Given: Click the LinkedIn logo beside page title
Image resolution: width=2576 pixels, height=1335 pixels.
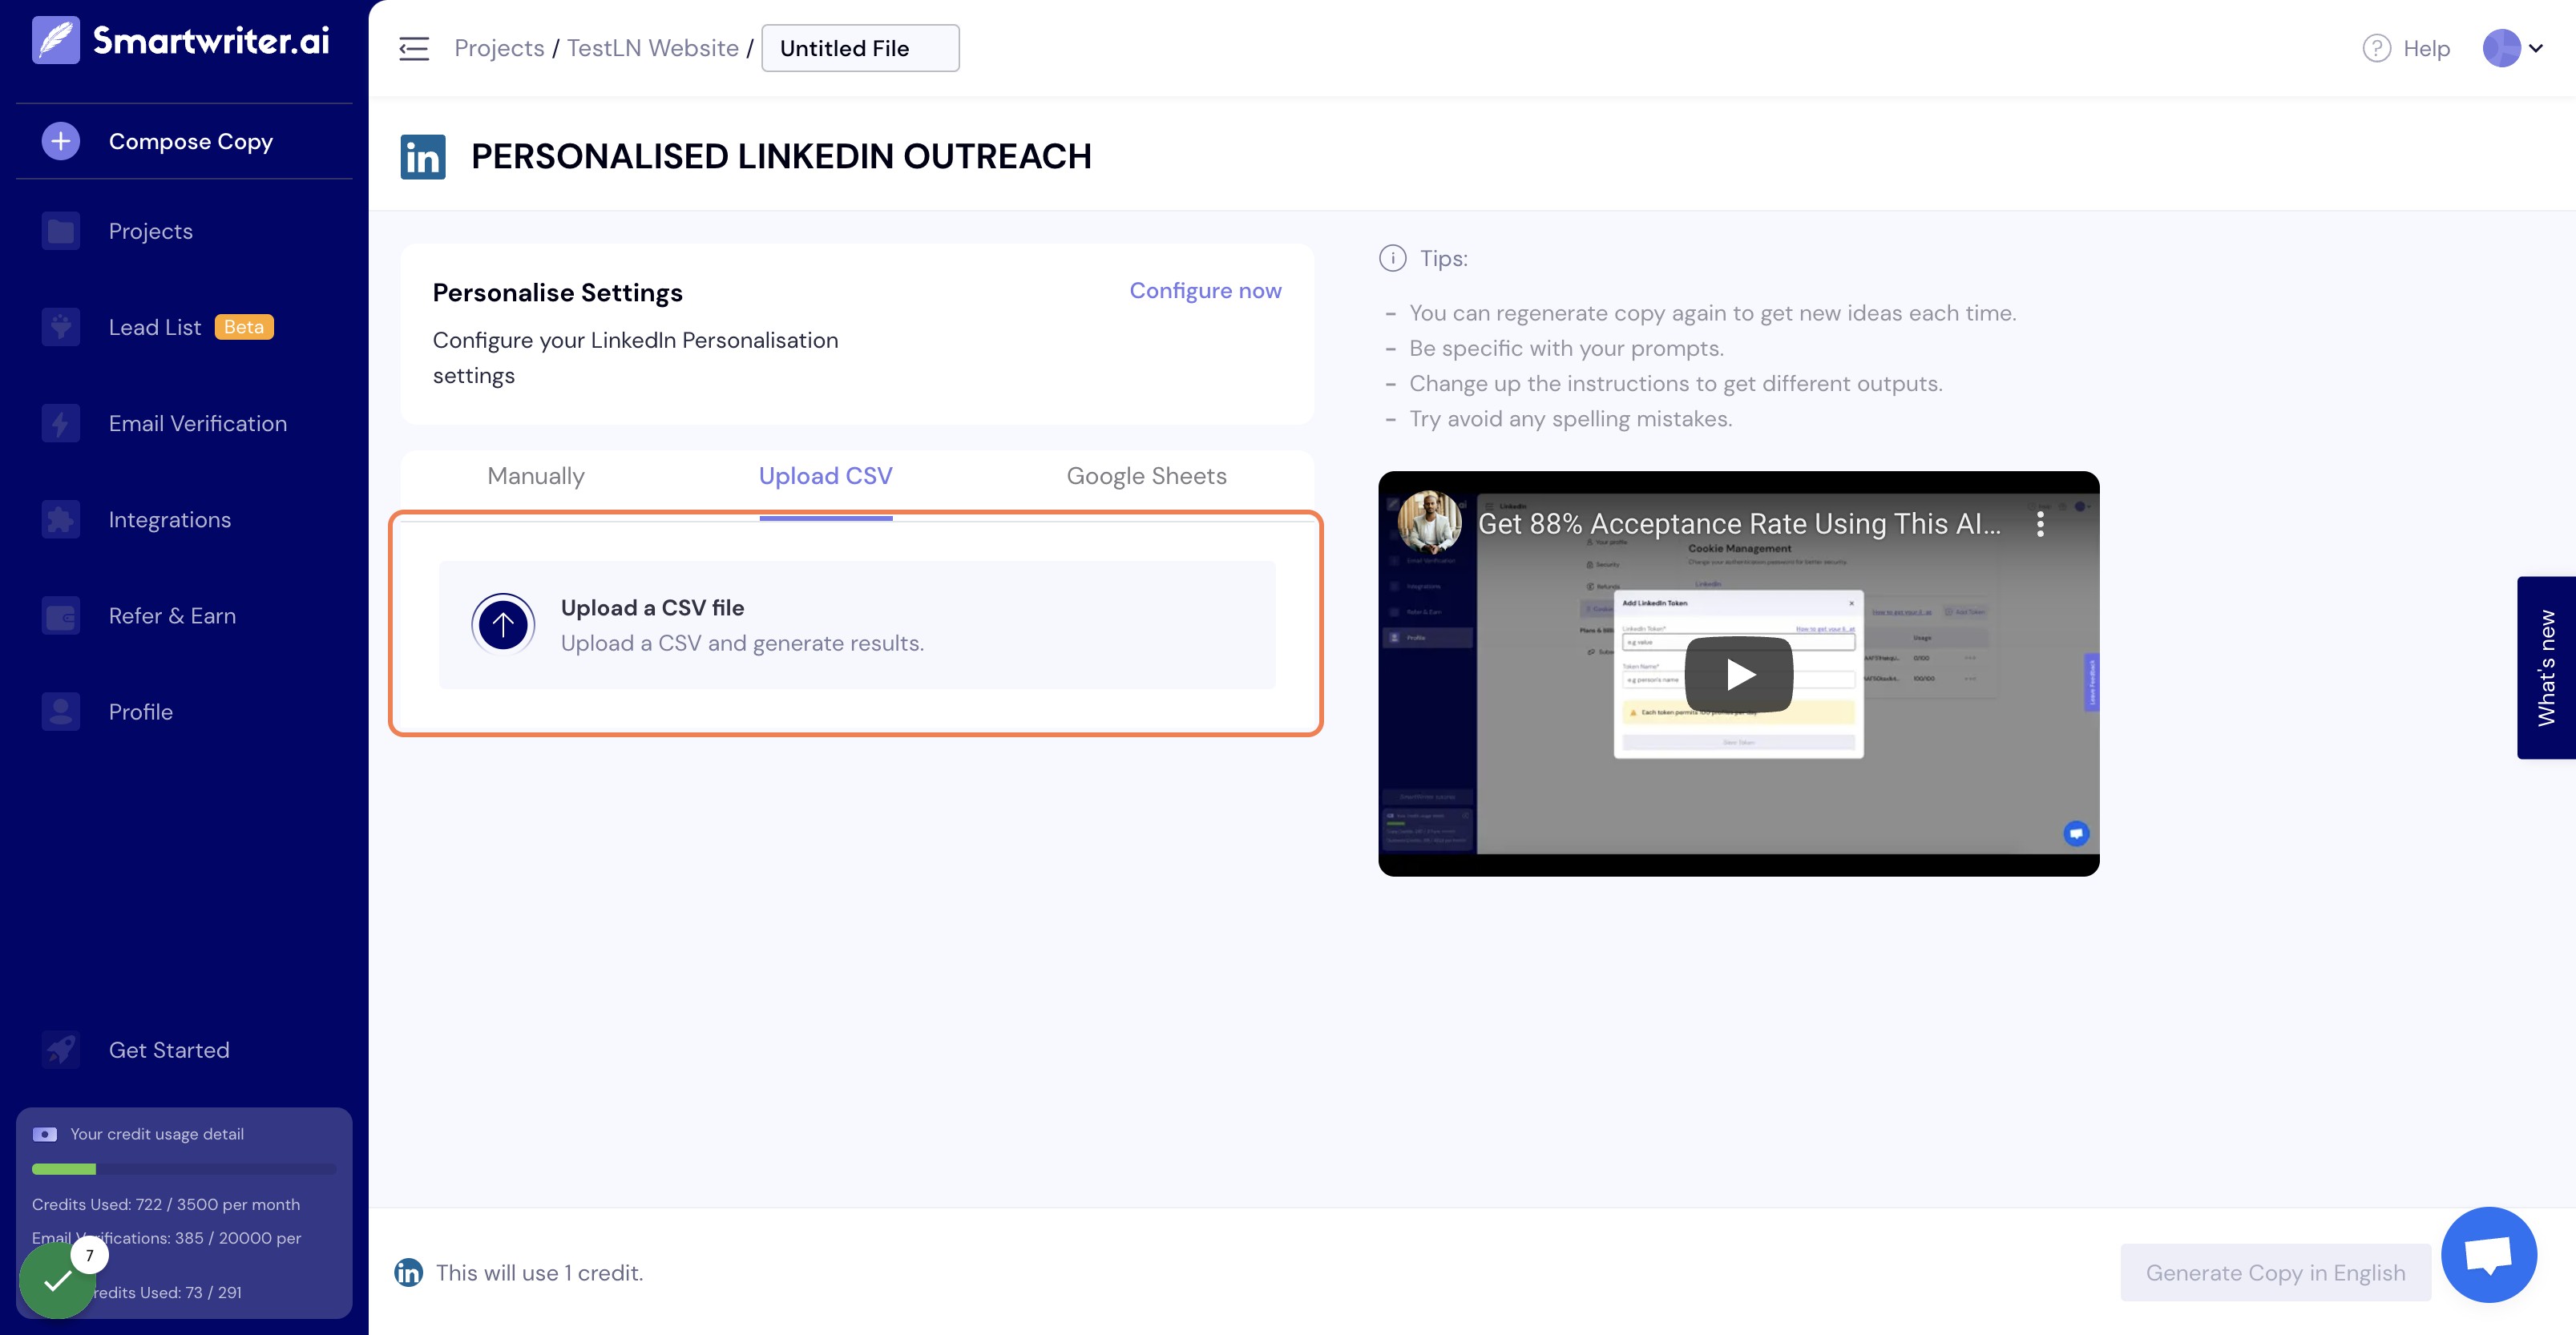Looking at the screenshot, I should (423, 157).
